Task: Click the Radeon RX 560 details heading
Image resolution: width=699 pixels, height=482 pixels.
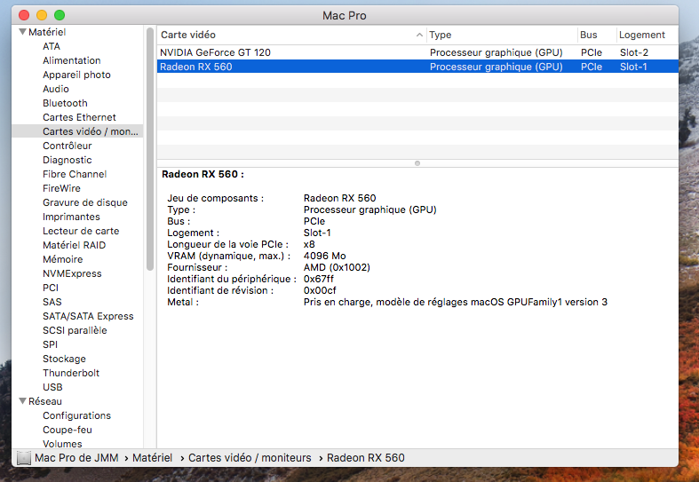Action: 203,175
